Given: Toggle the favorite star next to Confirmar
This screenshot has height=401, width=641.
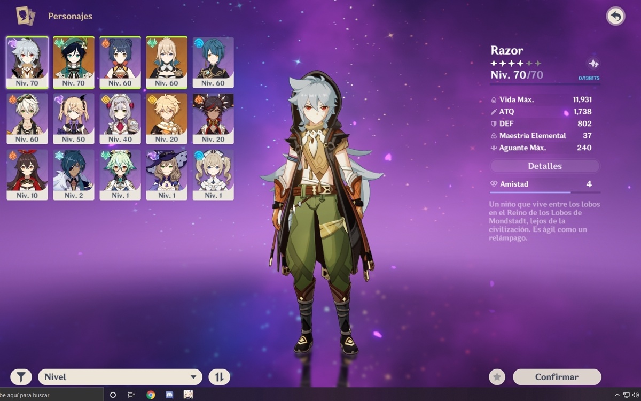Looking at the screenshot, I should [497, 377].
